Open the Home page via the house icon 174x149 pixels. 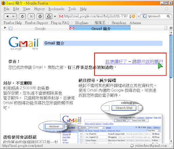pyautogui.click(x=40, y=16)
